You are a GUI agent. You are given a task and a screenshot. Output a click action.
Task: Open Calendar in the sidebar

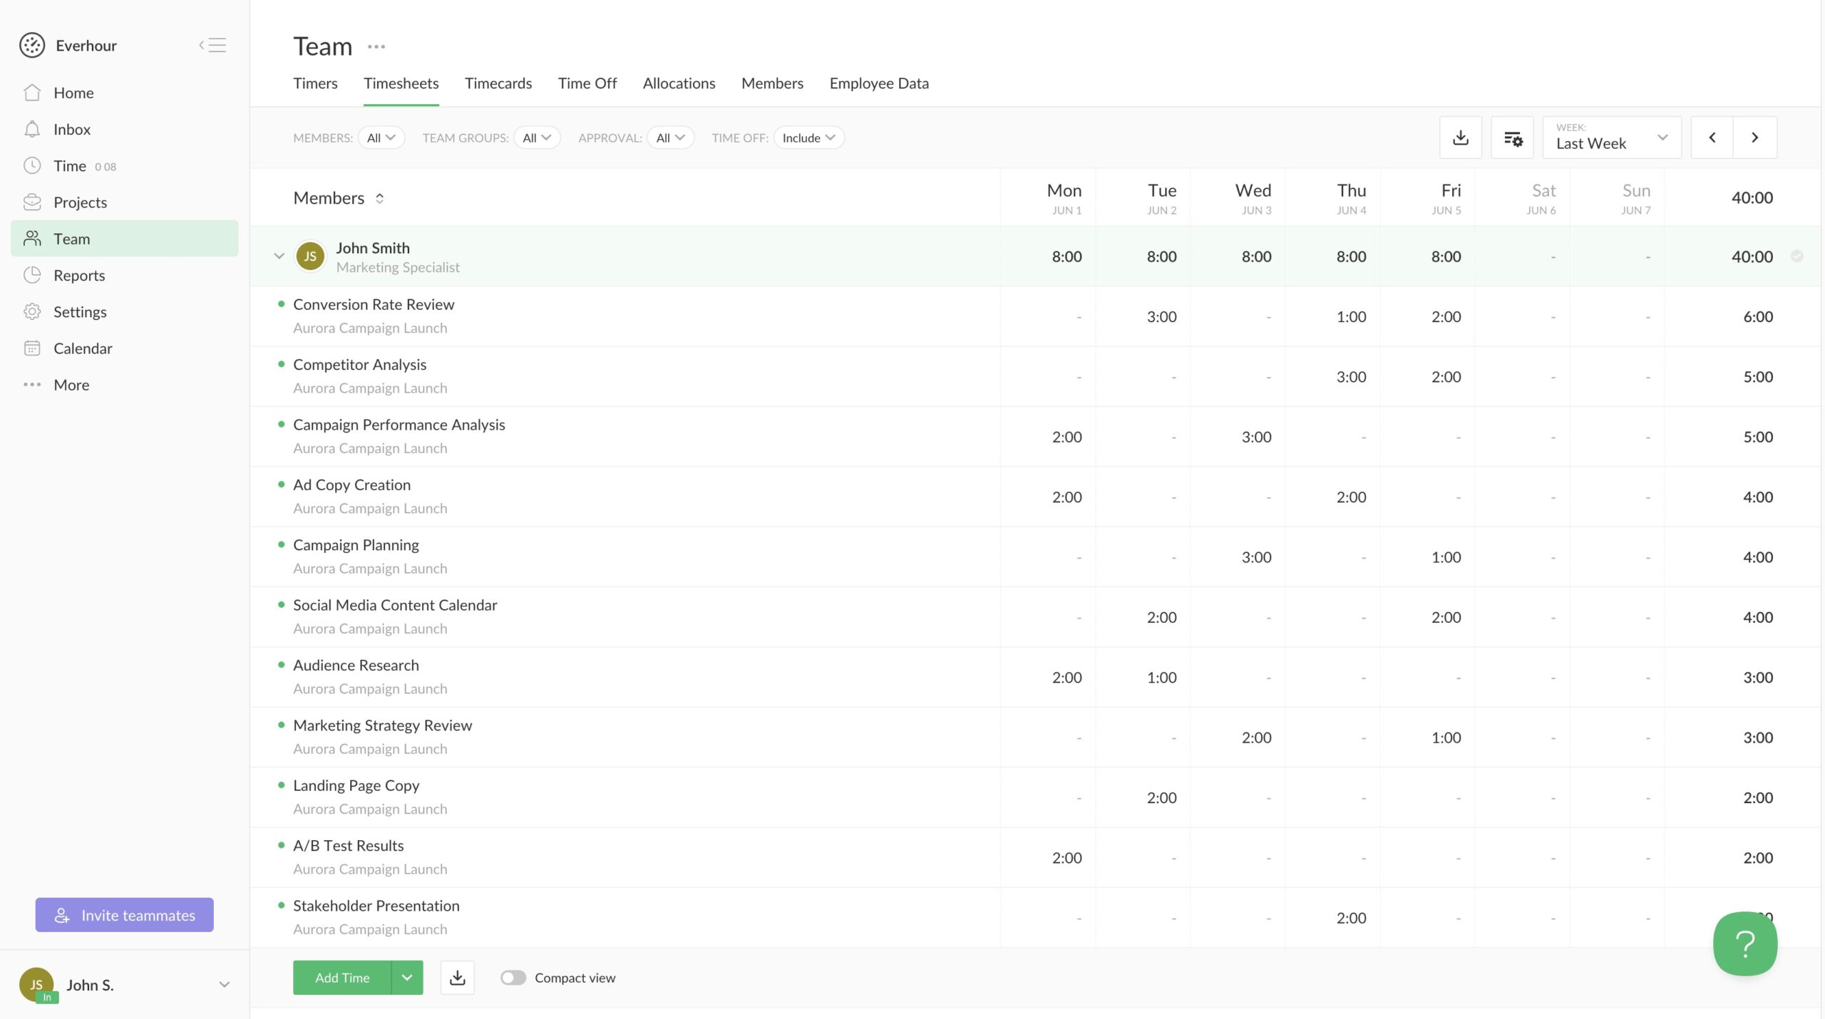[125, 348]
